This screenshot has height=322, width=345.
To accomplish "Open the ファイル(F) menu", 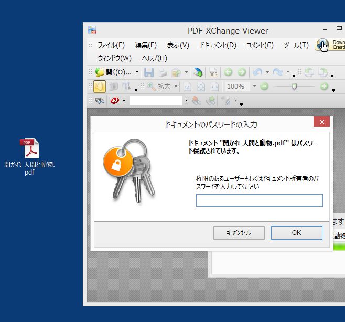I will click(x=111, y=45).
